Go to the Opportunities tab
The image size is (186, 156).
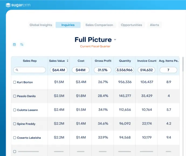132,25
